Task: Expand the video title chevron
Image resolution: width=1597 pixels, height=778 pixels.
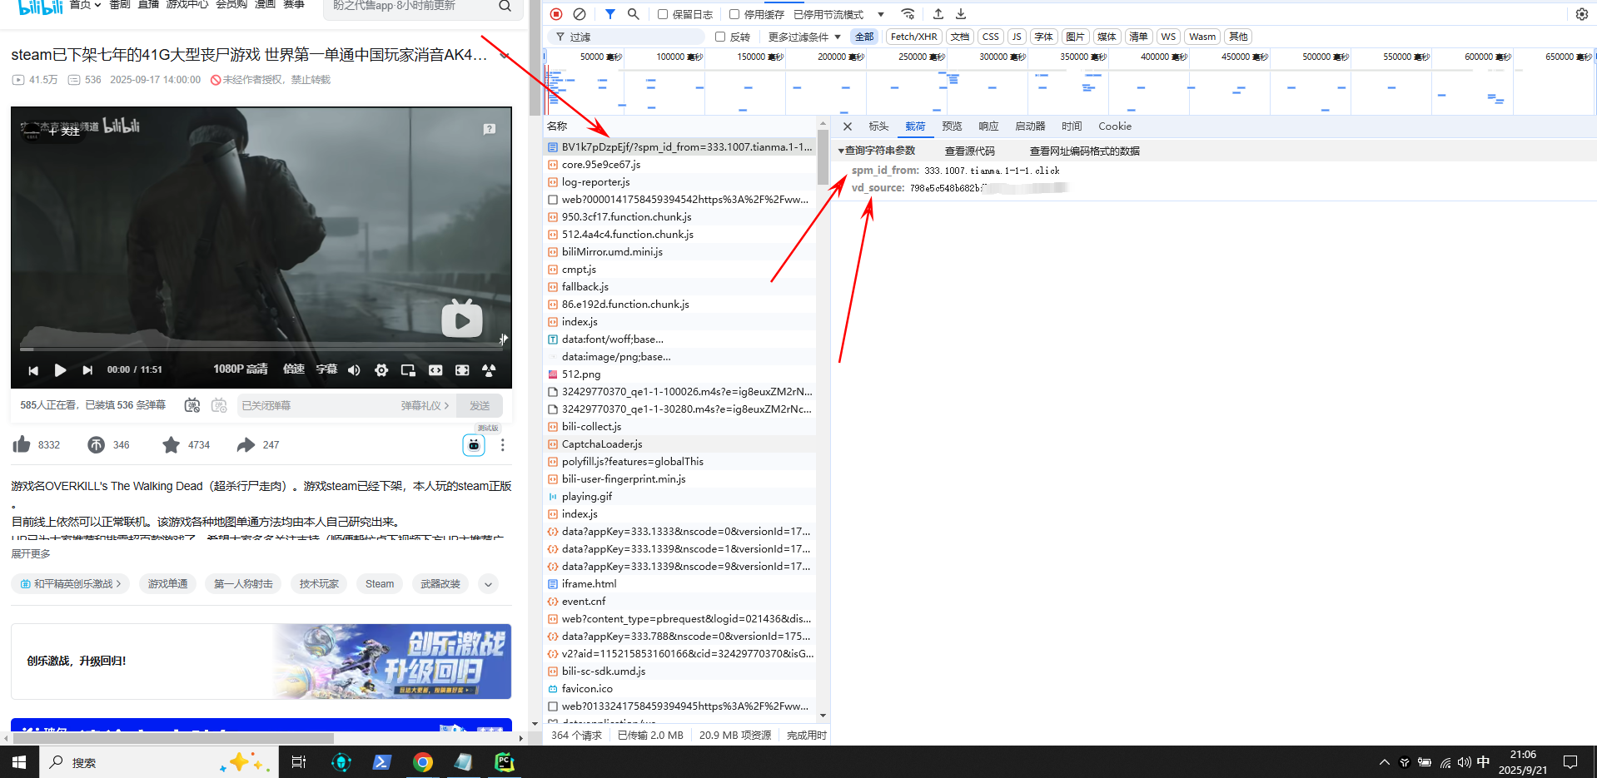Action: pos(504,56)
